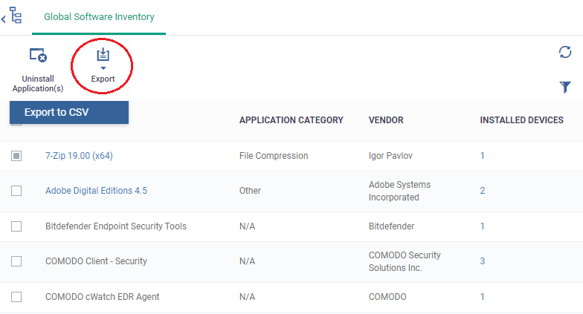Screen dimensions: 583x314
Task: Tick the COMODO cWatch EDR Agent checkbox
Action: tap(16, 297)
